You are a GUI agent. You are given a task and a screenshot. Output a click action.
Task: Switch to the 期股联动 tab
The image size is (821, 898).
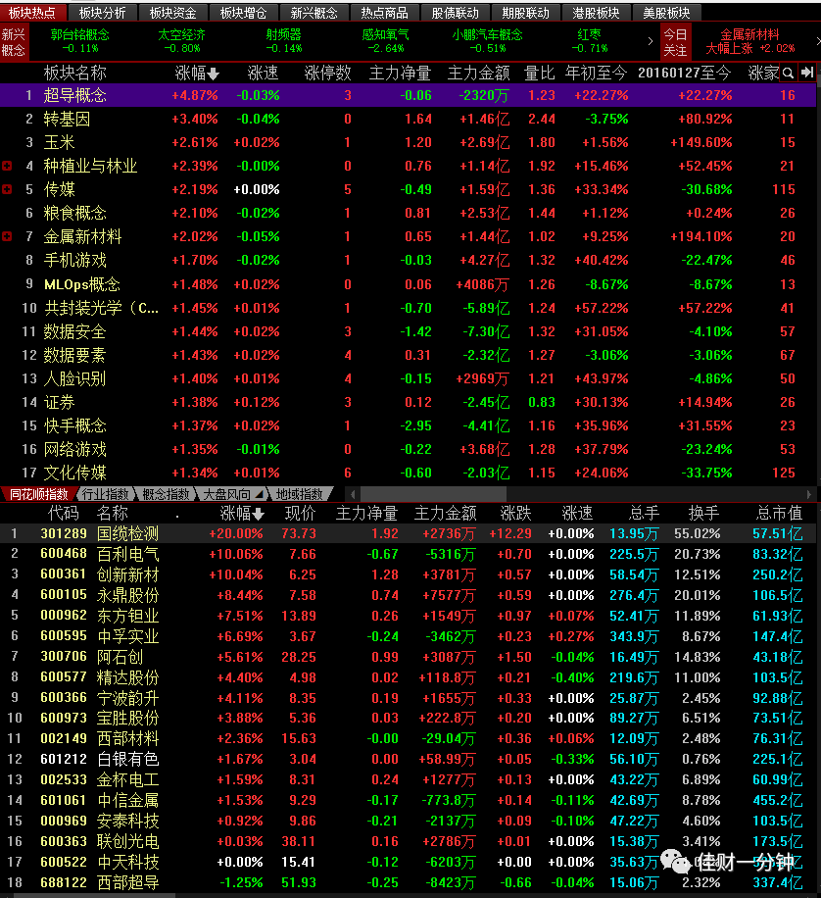coord(525,13)
